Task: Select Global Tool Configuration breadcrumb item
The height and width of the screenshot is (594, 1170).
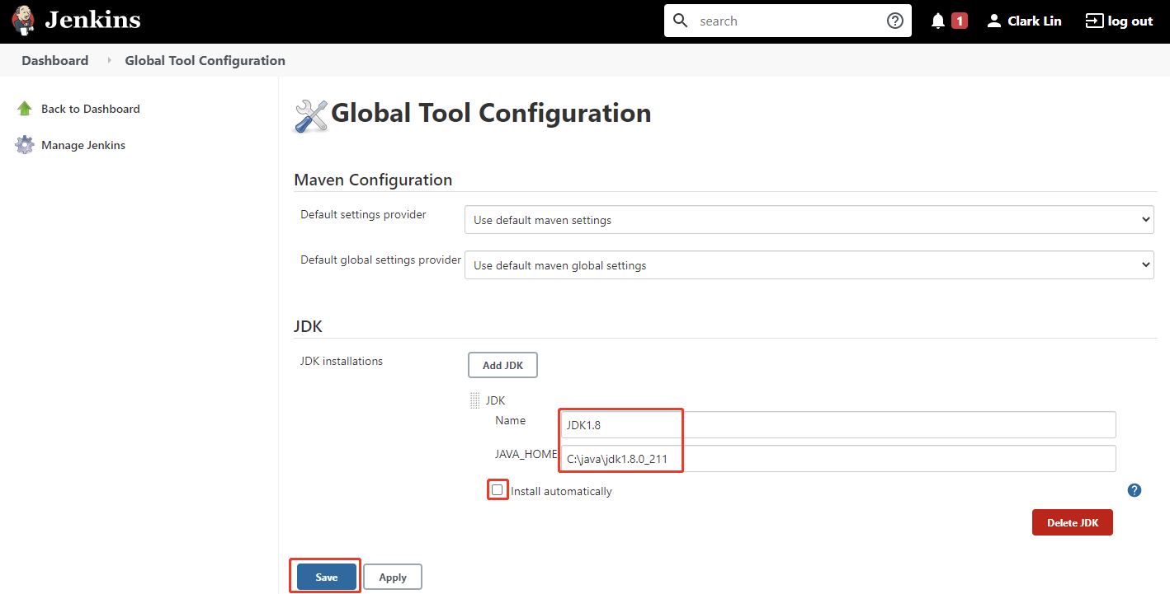Action: (x=205, y=61)
